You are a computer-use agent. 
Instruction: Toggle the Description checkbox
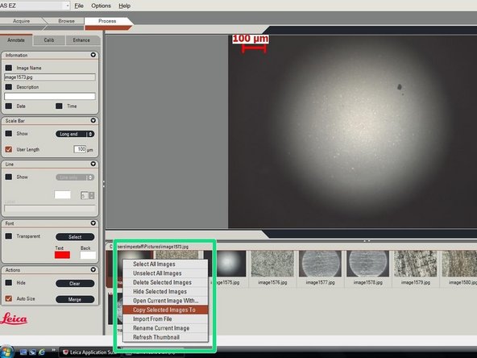coord(9,87)
